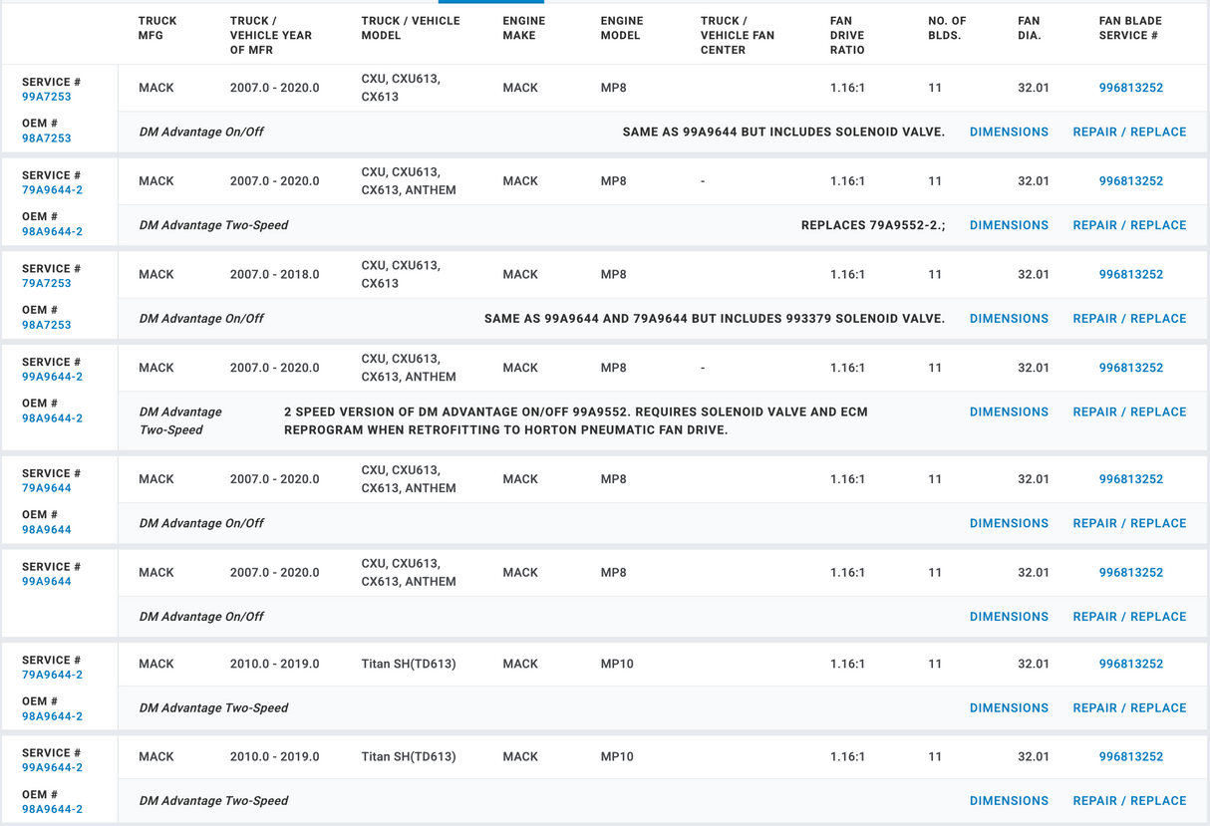Open fan blade 996813252 in 99A9644-2 Titan row
Image resolution: width=1210 pixels, height=826 pixels.
[1130, 757]
